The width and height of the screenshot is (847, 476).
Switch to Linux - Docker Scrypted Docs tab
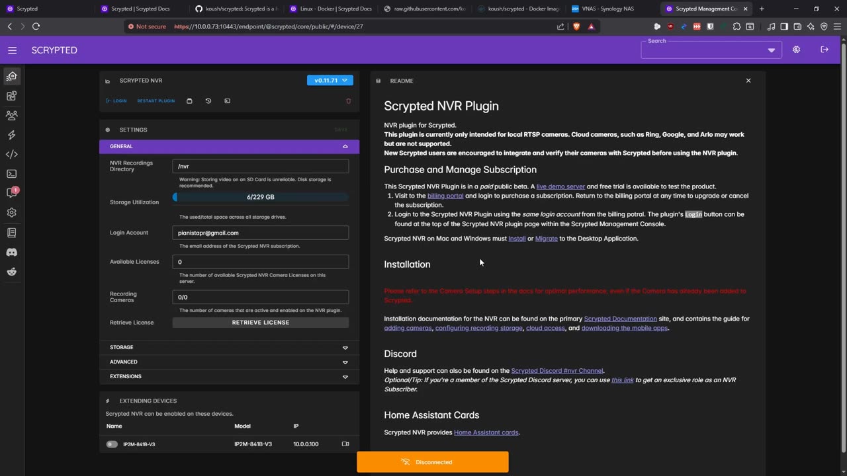coord(330,9)
